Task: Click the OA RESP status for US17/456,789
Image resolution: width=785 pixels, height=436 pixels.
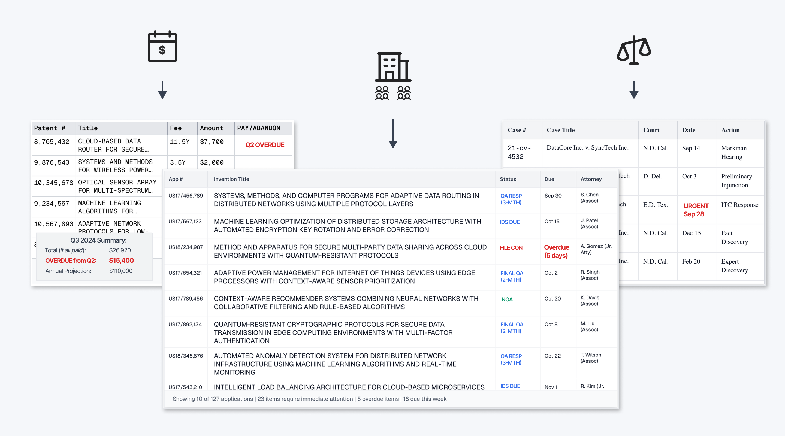Action: click(511, 199)
